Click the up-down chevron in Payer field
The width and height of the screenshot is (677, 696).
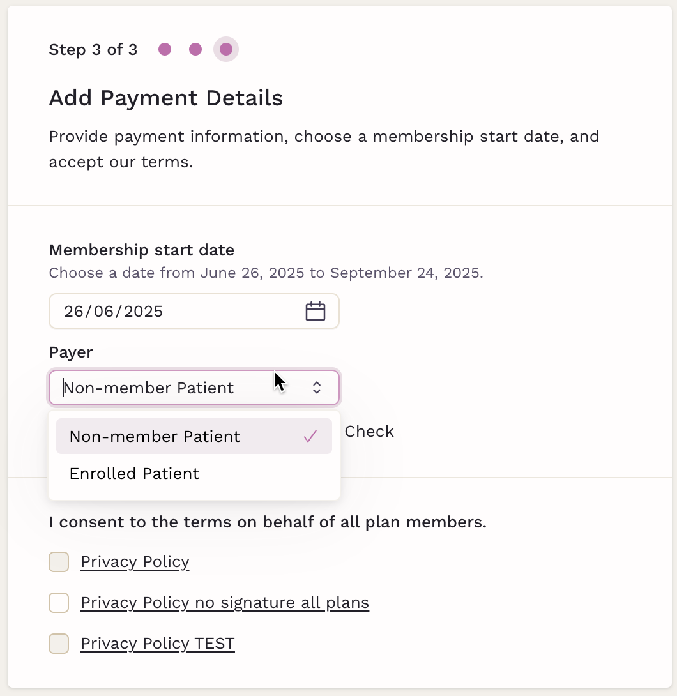coord(317,388)
